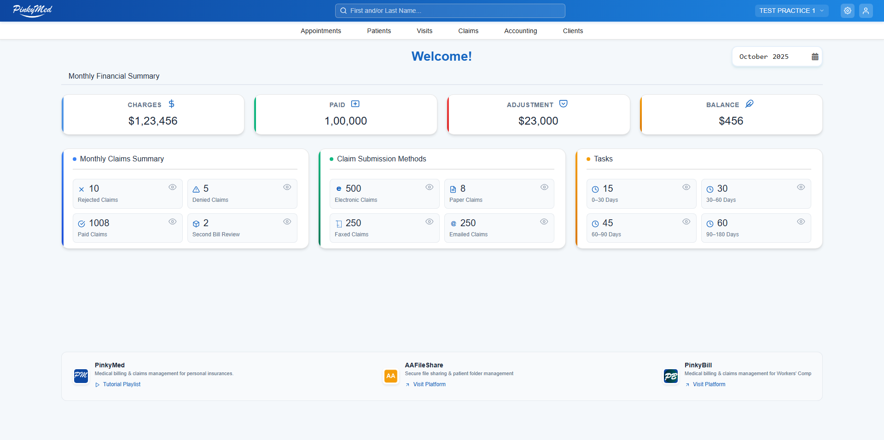Show details of Rejected Claims via eye toggle
Viewport: 884px width, 440px height.
tap(172, 187)
